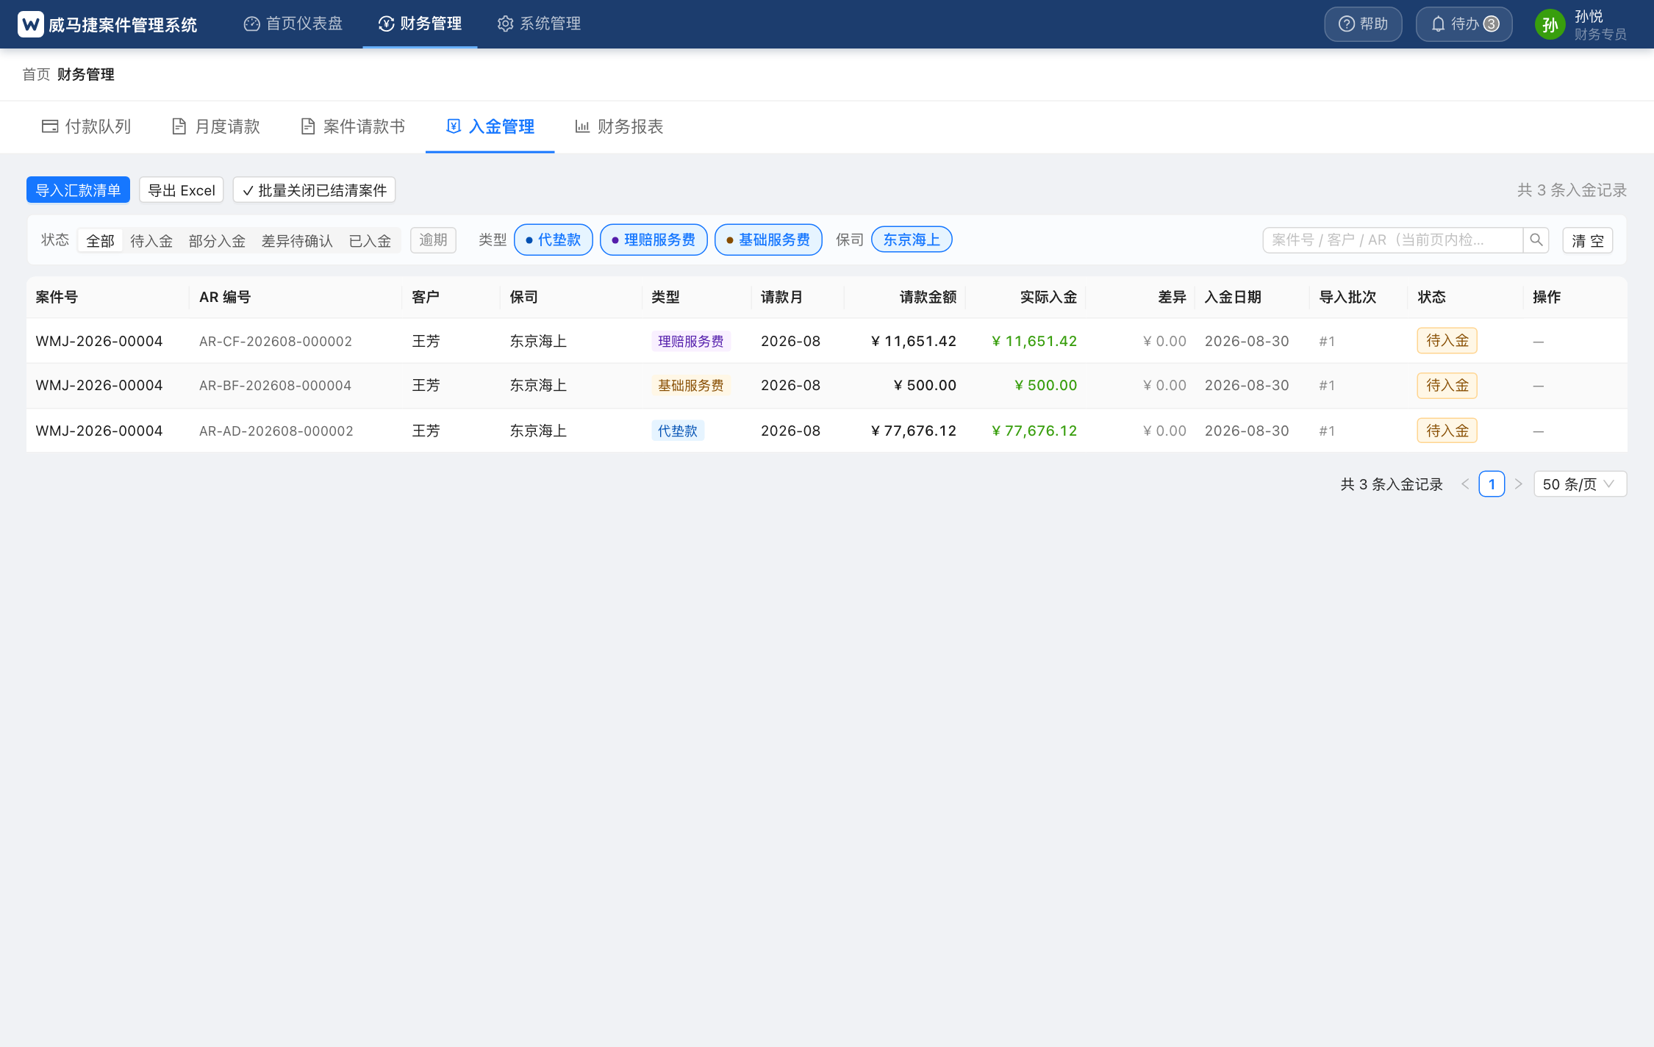Click the green ¥ 77,676.12 actual amount
The width and height of the screenshot is (1654, 1047).
pyautogui.click(x=1034, y=431)
